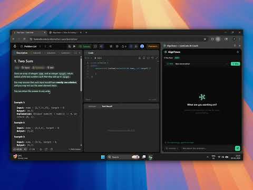Open the Topics tag under Two Sum
This screenshot has height=190, width=253.
tap(26, 68)
